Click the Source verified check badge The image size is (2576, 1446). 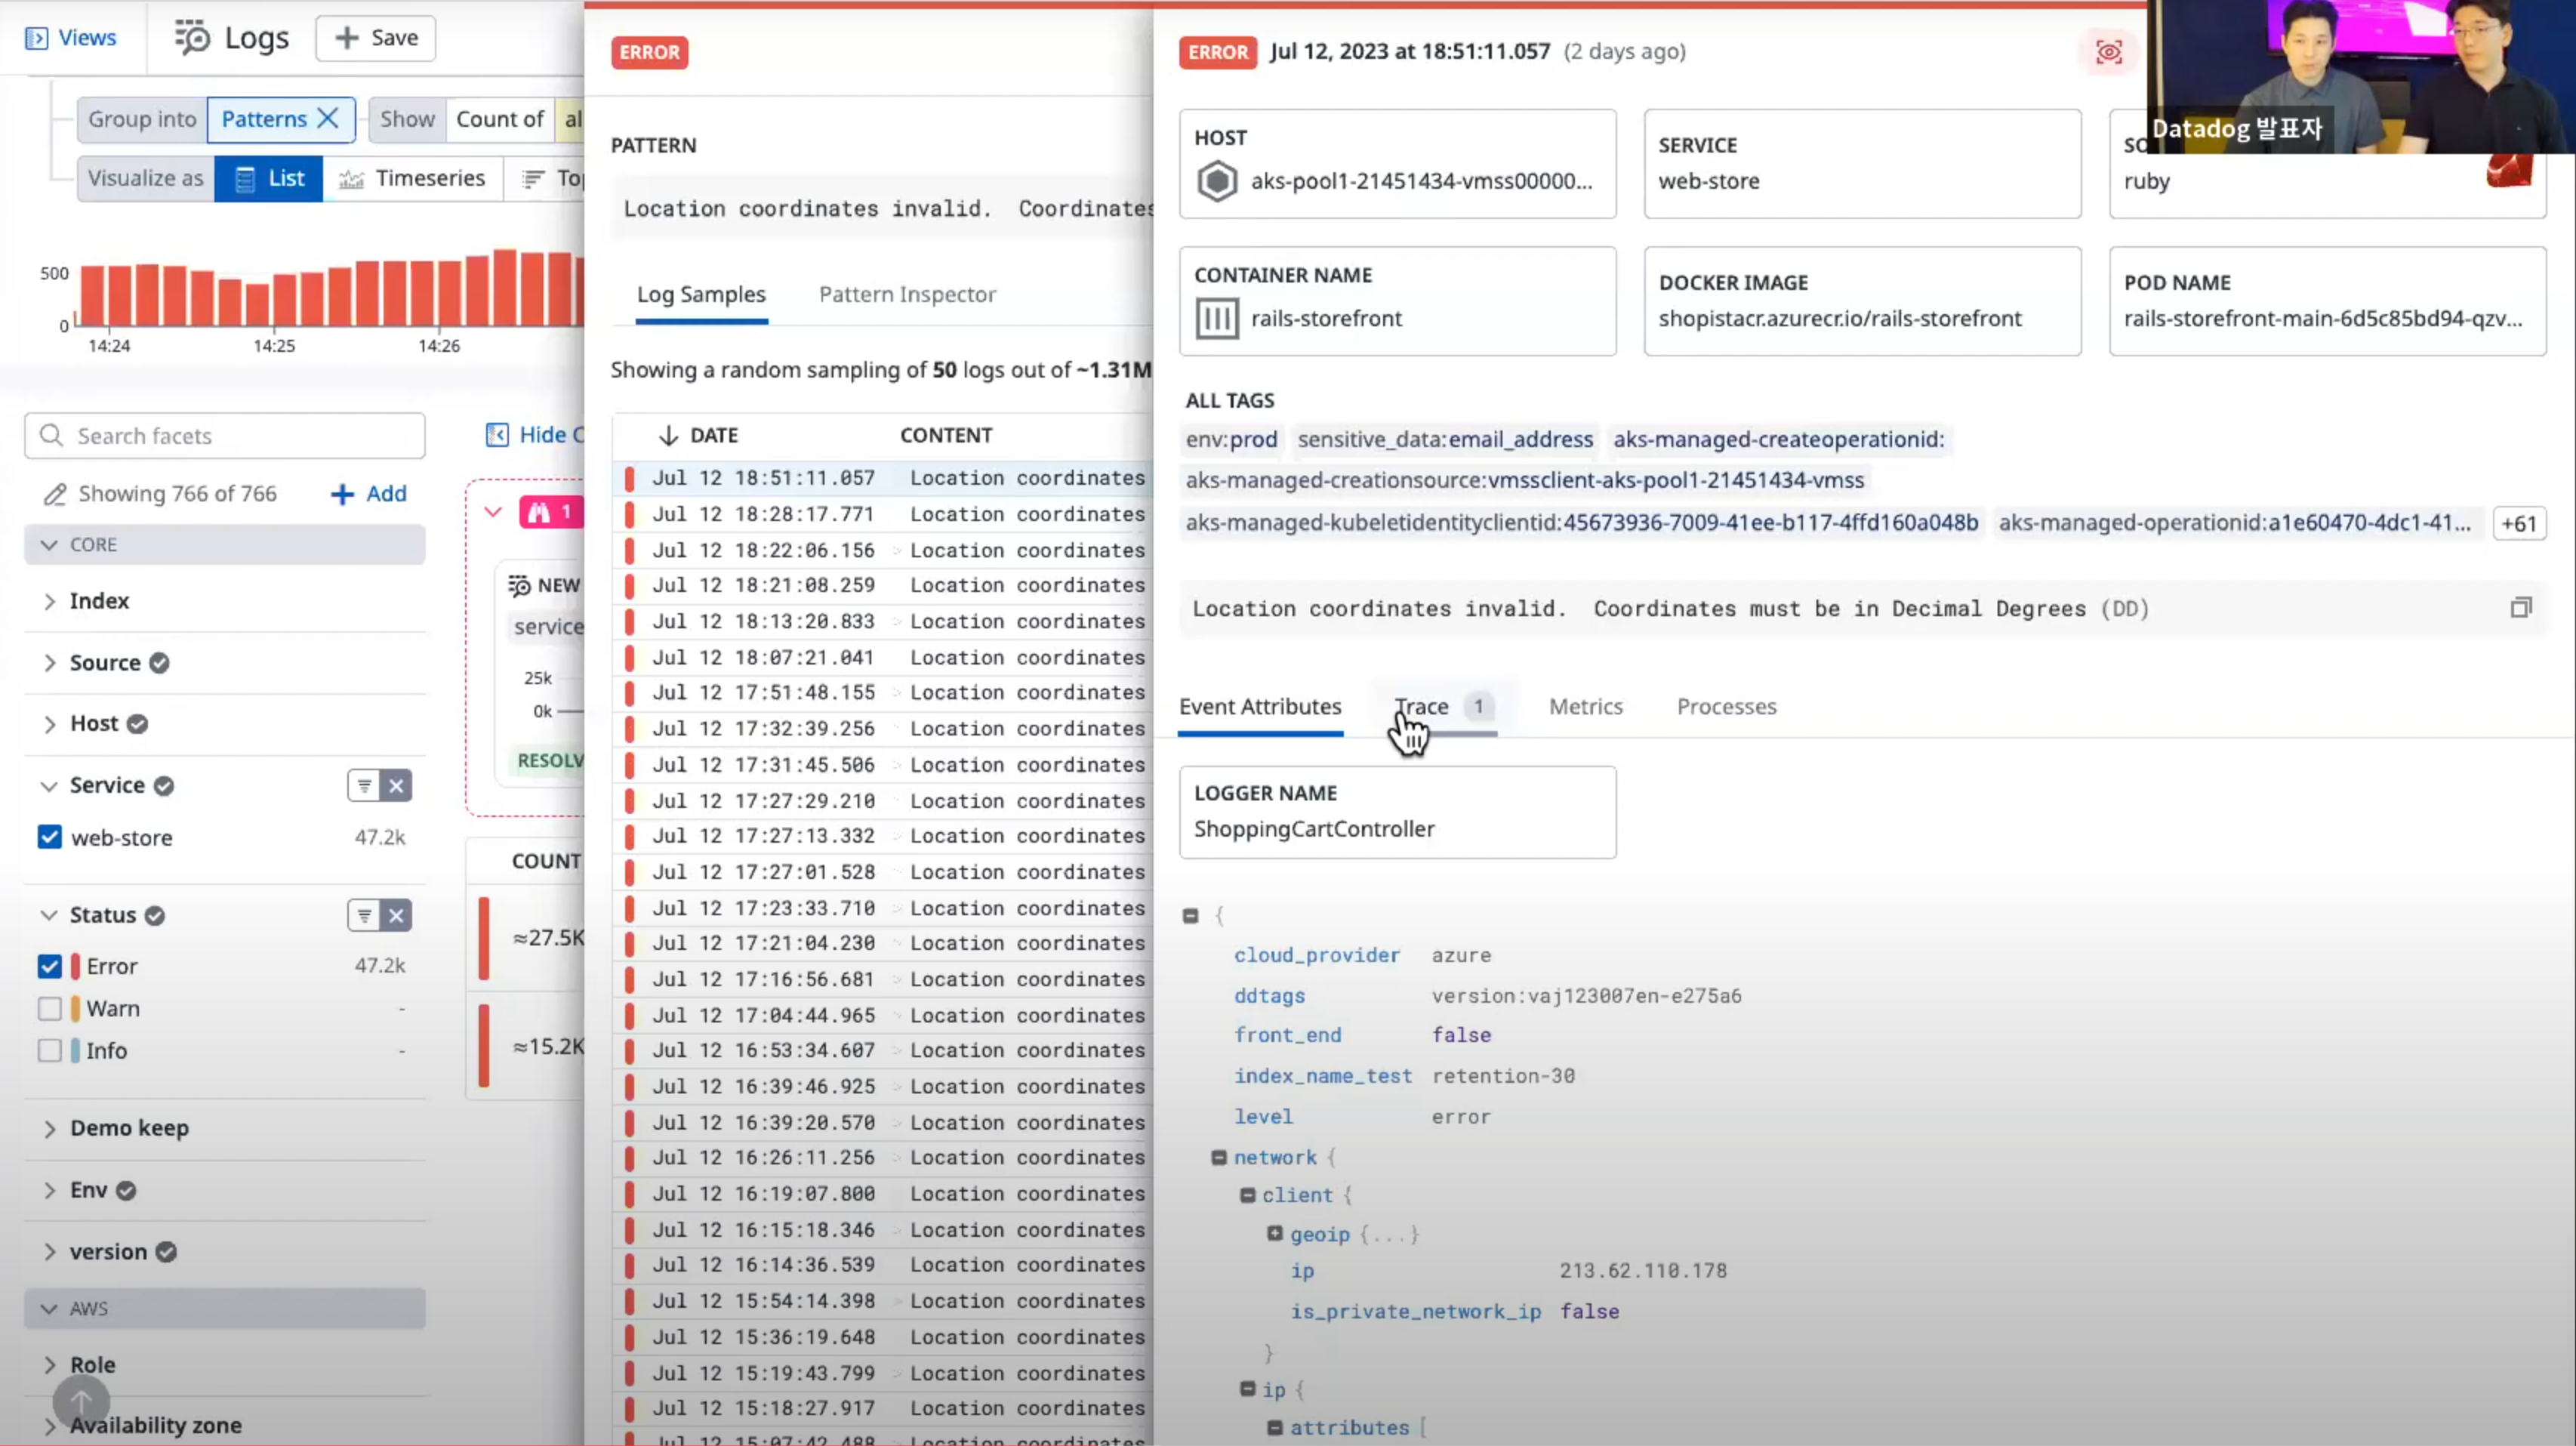coord(159,663)
